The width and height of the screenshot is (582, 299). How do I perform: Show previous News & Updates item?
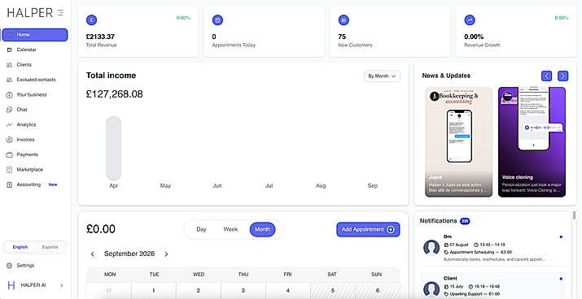pyautogui.click(x=546, y=76)
